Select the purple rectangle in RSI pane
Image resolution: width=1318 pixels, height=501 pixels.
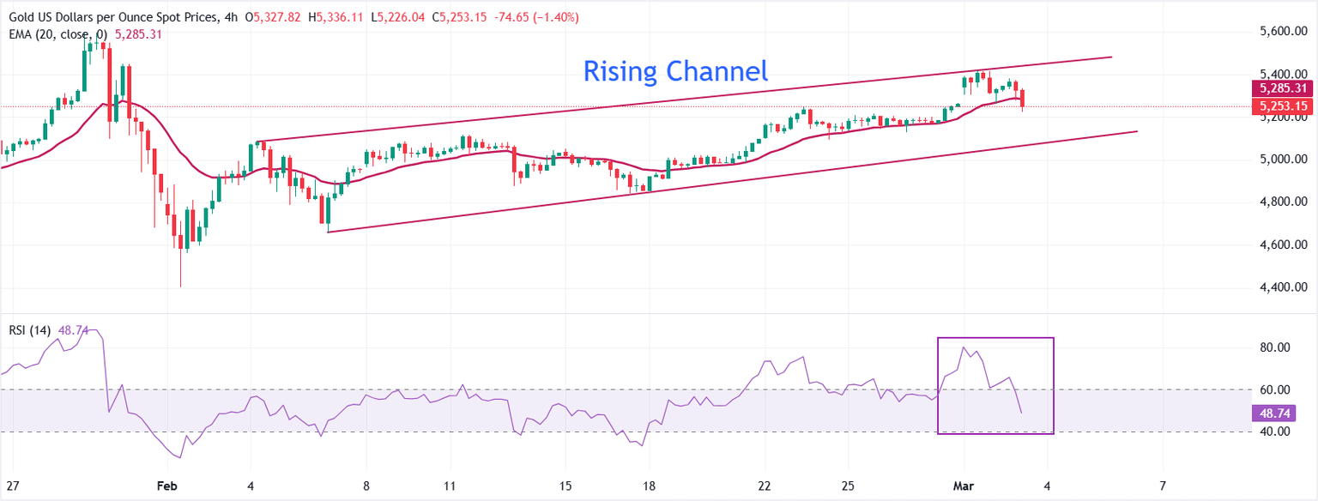[x=995, y=339]
